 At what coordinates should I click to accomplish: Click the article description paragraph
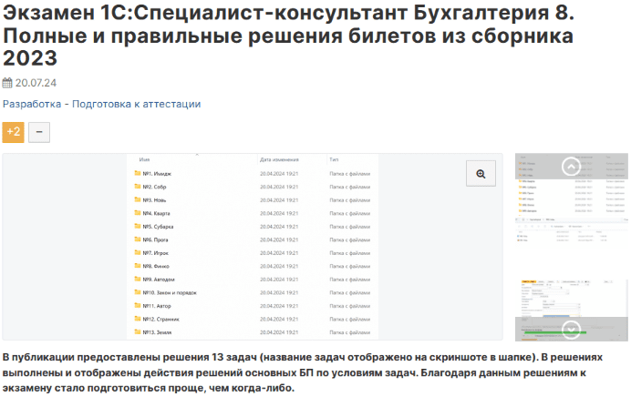303,372
